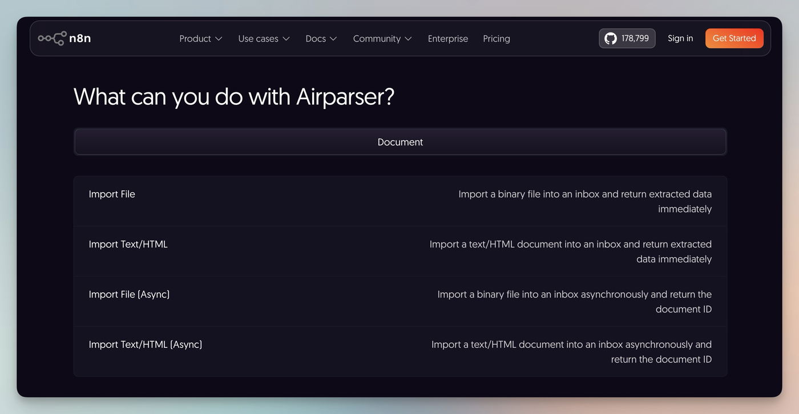Expand the chevron next to Product
Image resolution: width=799 pixels, height=414 pixels.
pyautogui.click(x=218, y=39)
